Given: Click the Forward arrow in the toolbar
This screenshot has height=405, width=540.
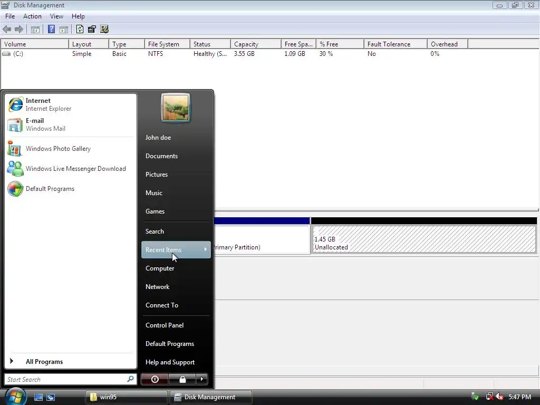Looking at the screenshot, I should (19, 30).
